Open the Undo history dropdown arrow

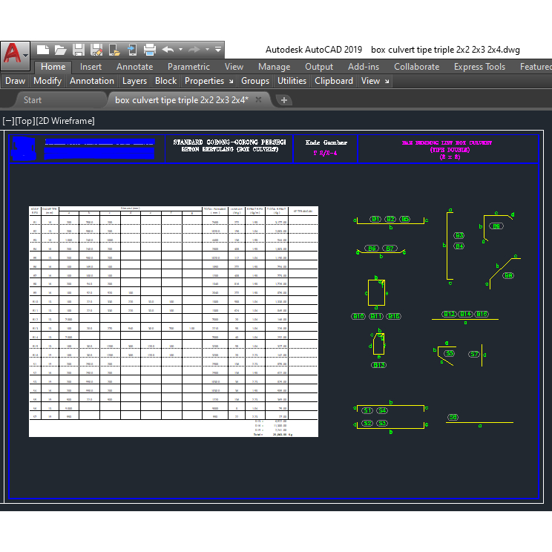(x=180, y=49)
